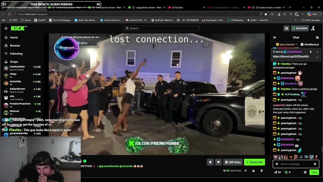Bookmark this page with the star

pos(266,14)
